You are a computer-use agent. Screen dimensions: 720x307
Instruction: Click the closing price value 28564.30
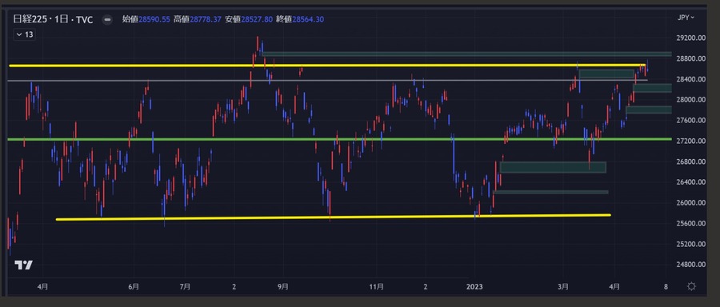(308, 19)
